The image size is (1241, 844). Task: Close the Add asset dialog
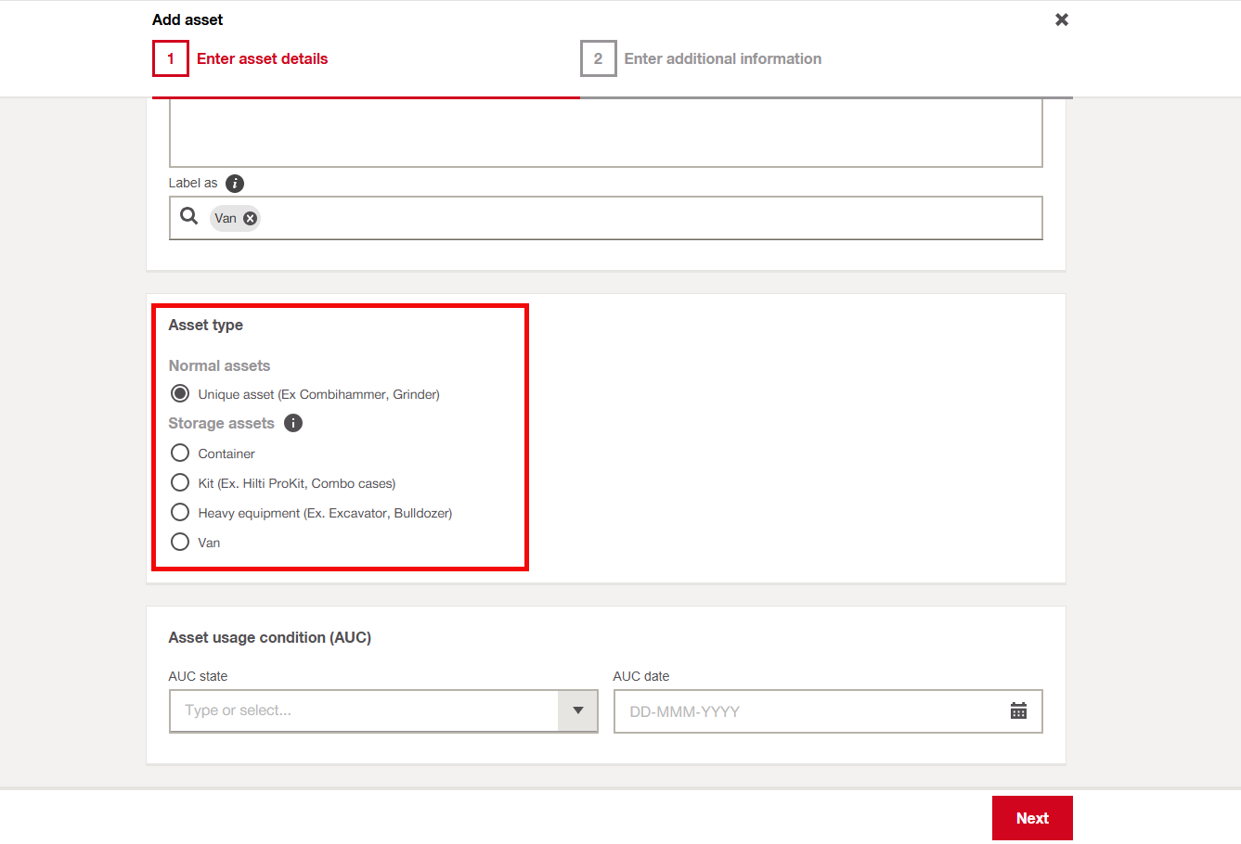coord(1062,19)
